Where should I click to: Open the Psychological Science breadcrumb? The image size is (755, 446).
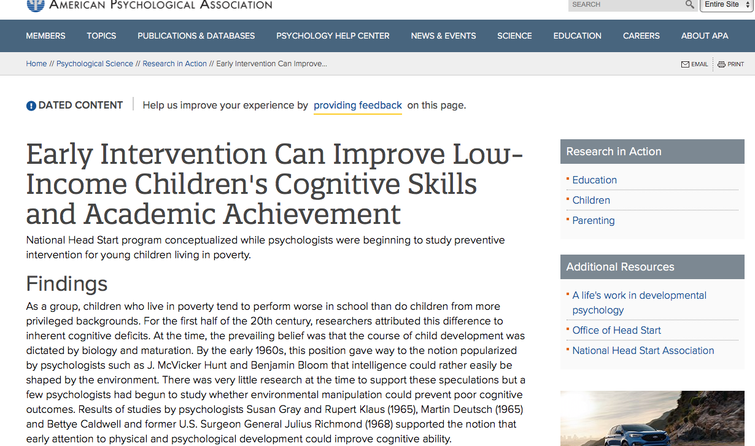[95, 64]
